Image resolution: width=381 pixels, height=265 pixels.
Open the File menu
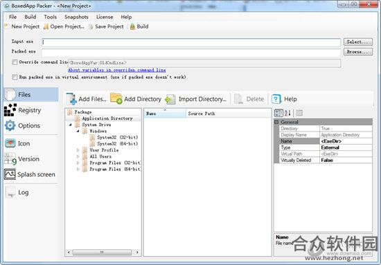pos(12,17)
